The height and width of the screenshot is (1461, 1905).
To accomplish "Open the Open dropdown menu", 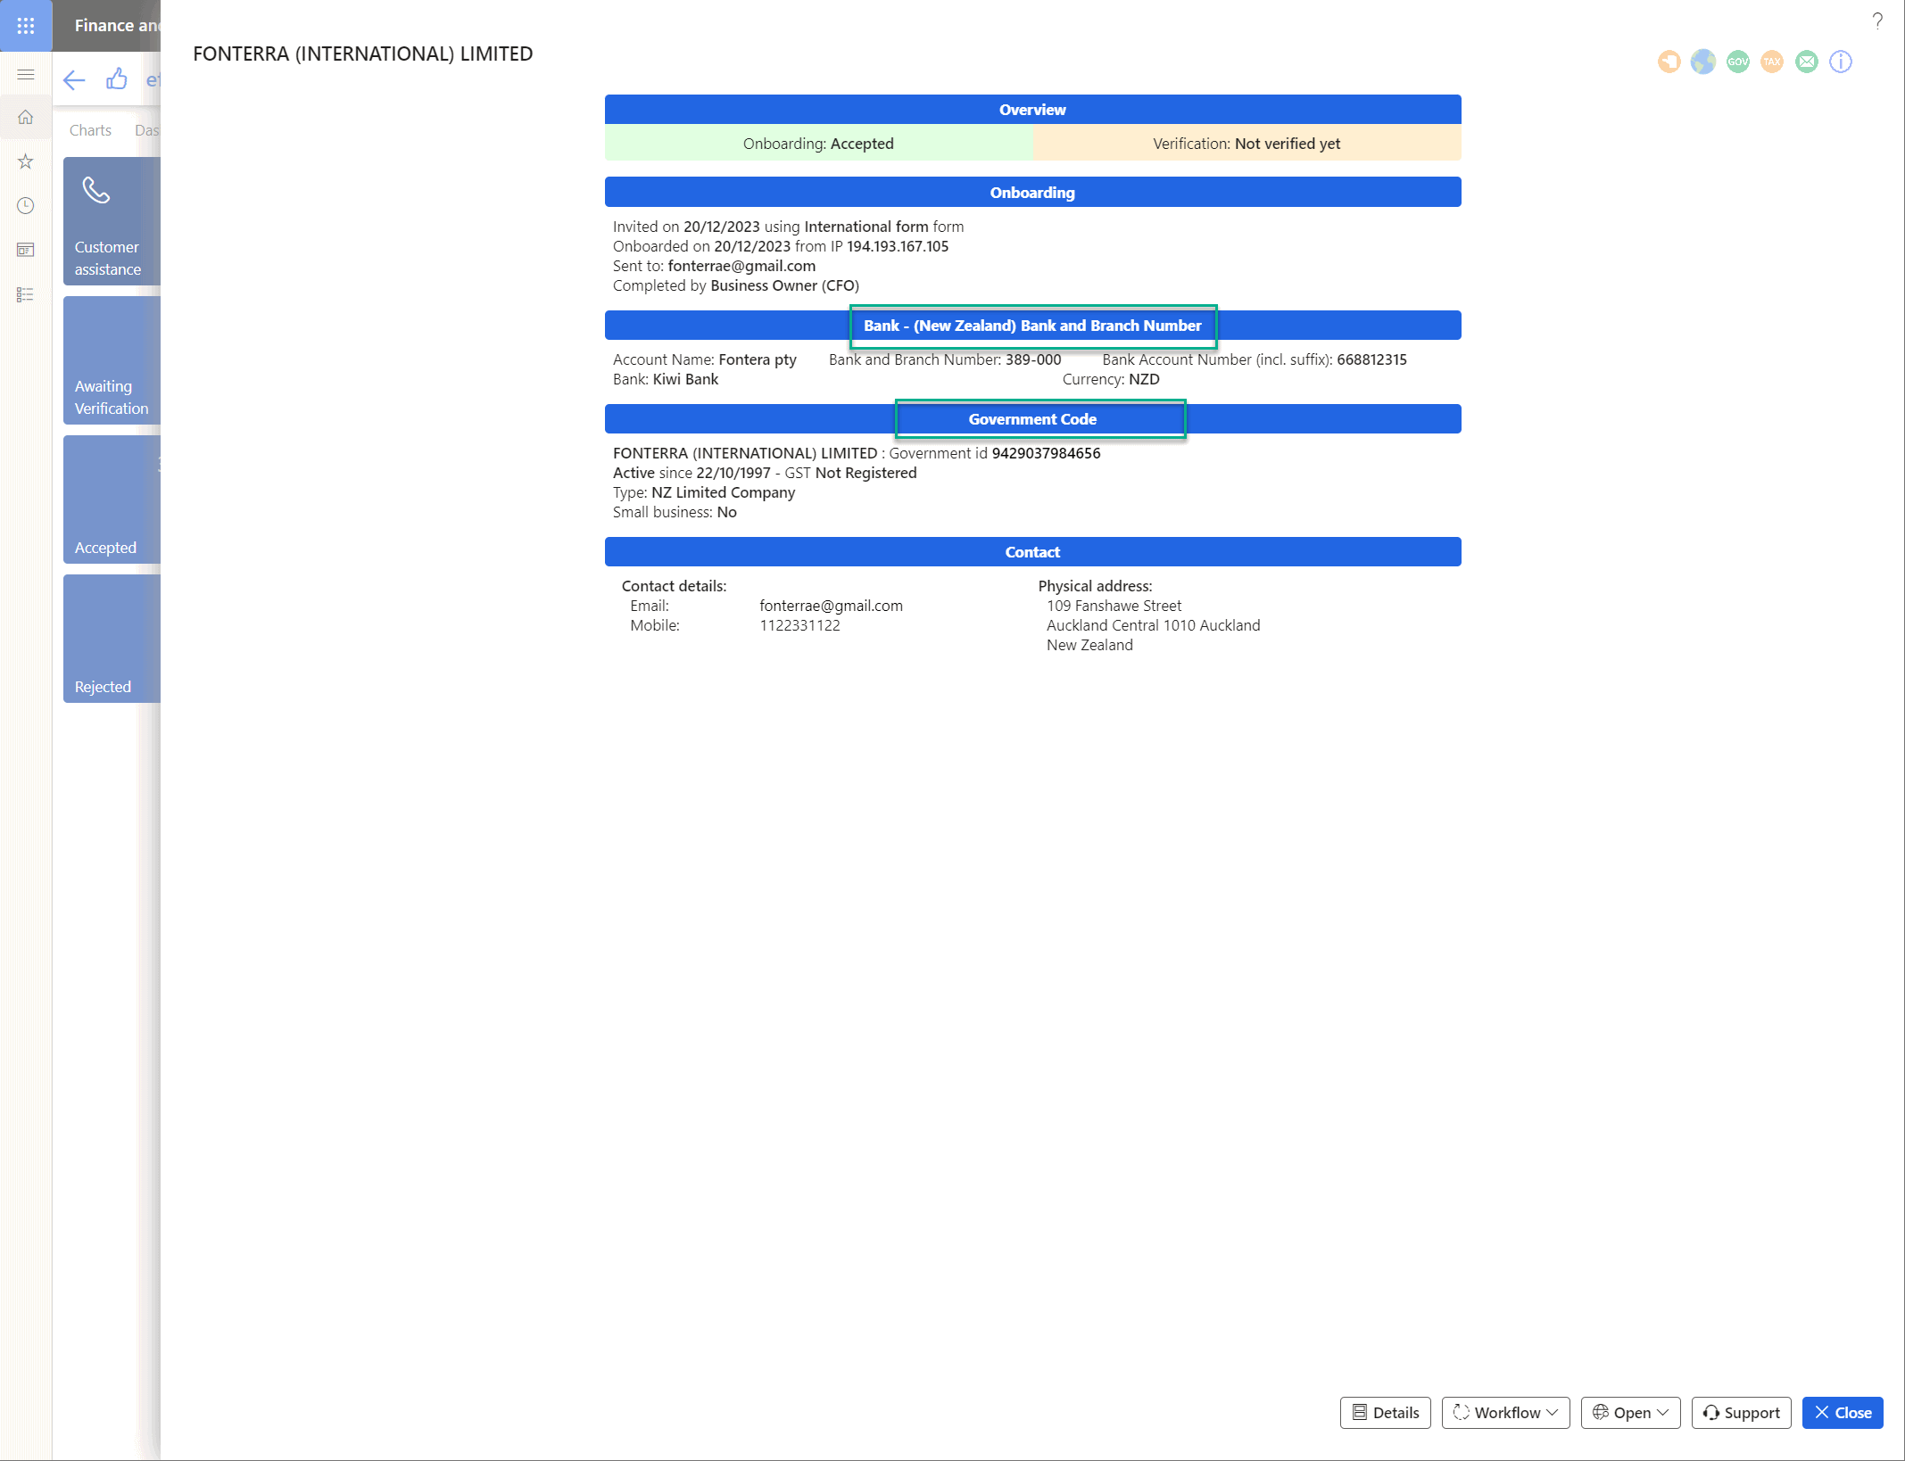I will [x=1630, y=1413].
